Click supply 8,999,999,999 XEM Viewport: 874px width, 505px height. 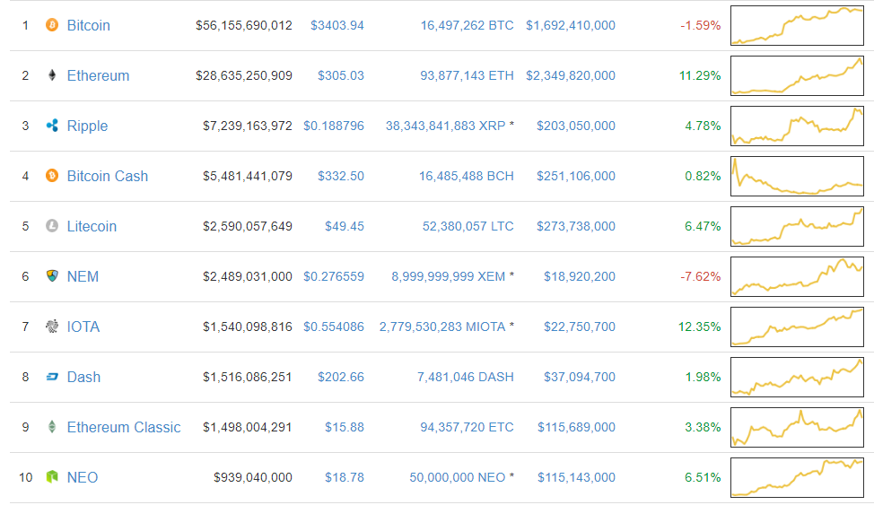click(x=448, y=276)
